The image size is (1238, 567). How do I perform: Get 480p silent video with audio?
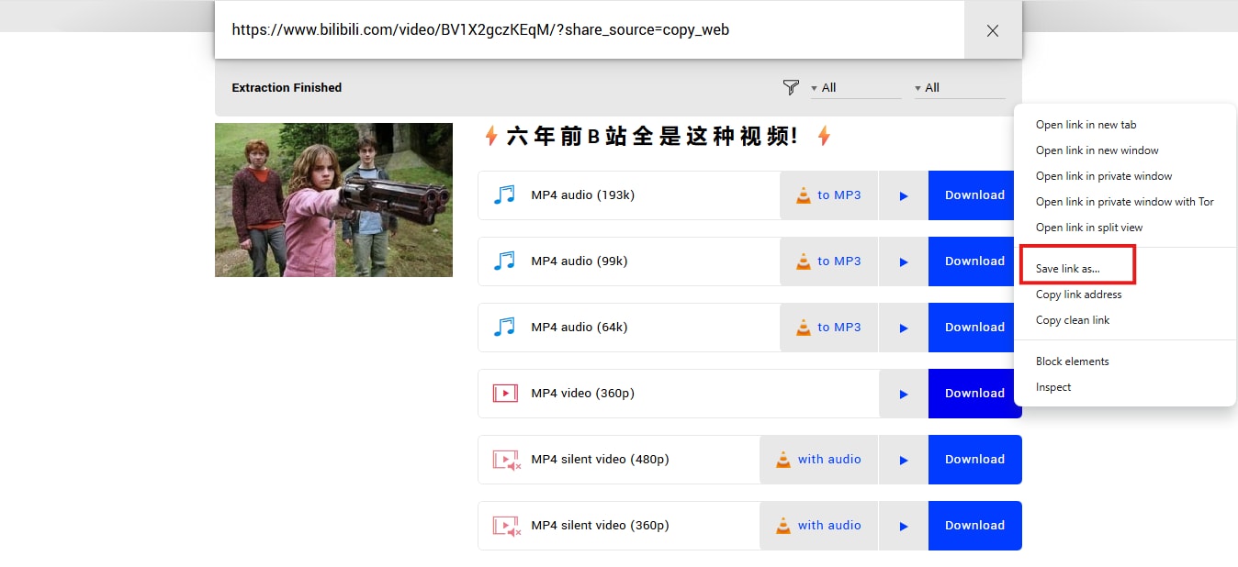[x=819, y=460]
